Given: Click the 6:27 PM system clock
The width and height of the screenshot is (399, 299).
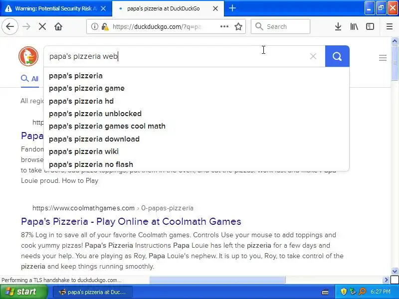Looking at the screenshot, I should coord(380,292).
